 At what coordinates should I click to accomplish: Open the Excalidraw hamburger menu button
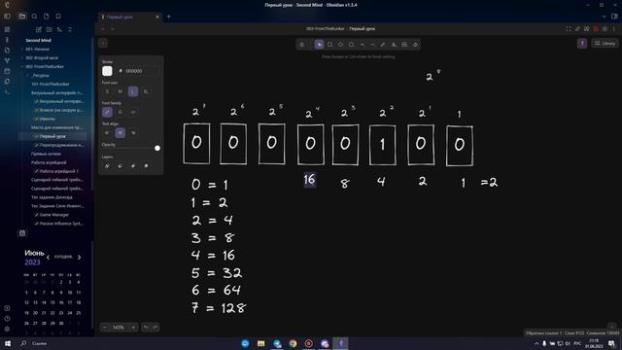(x=103, y=43)
